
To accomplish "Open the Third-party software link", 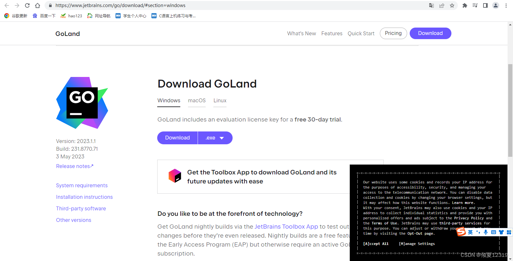I will (x=81, y=208).
